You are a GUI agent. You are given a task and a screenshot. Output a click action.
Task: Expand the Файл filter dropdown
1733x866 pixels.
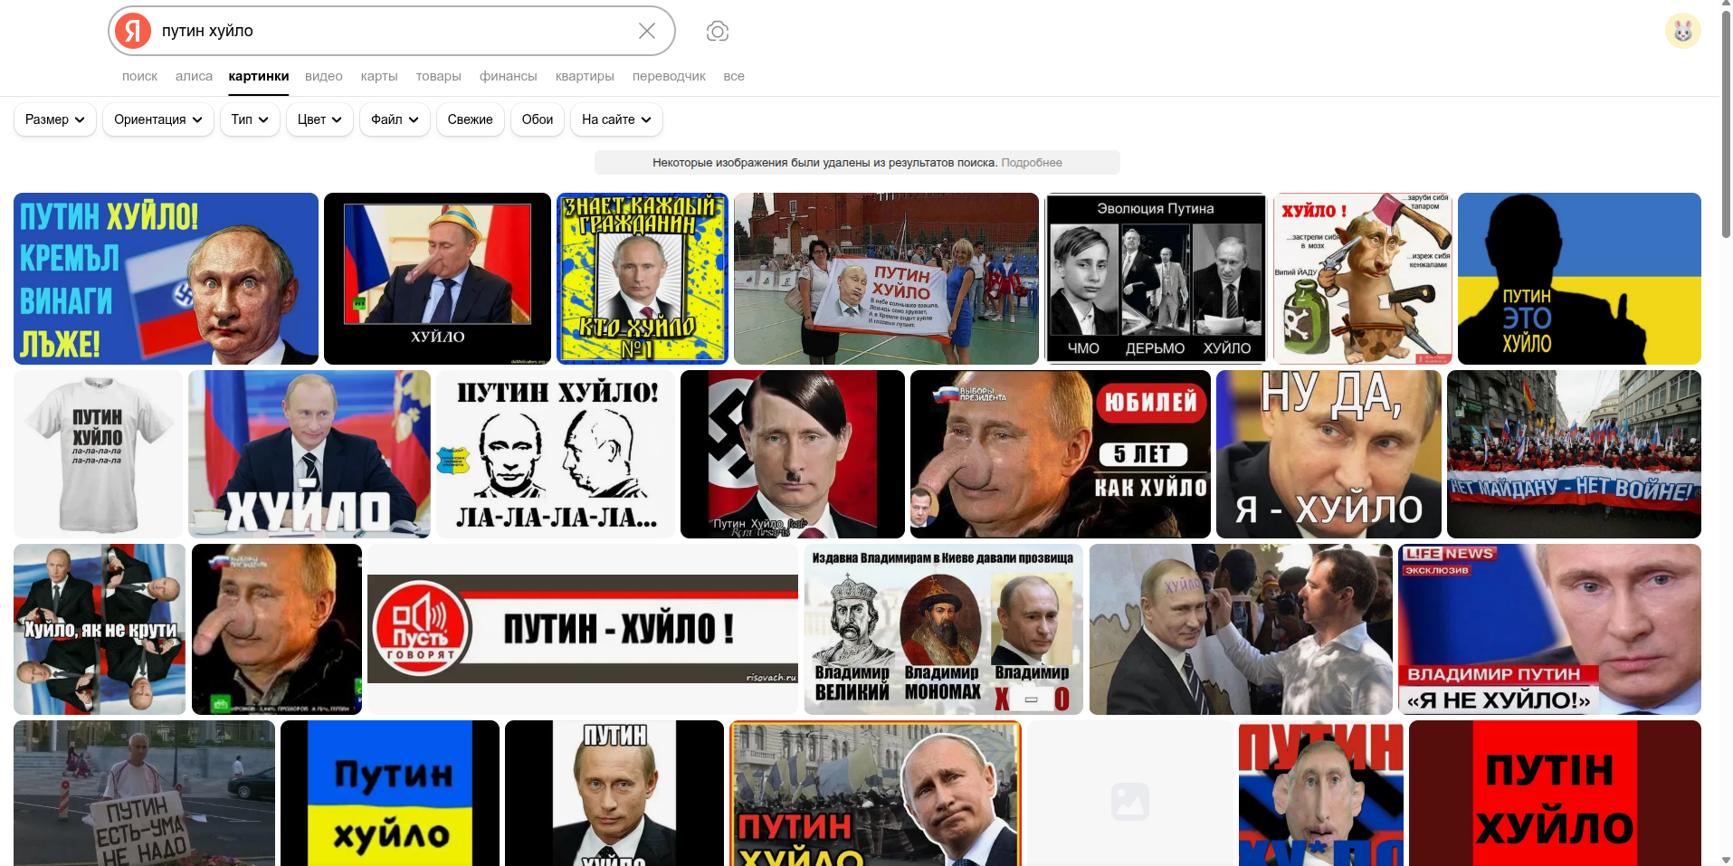click(395, 119)
